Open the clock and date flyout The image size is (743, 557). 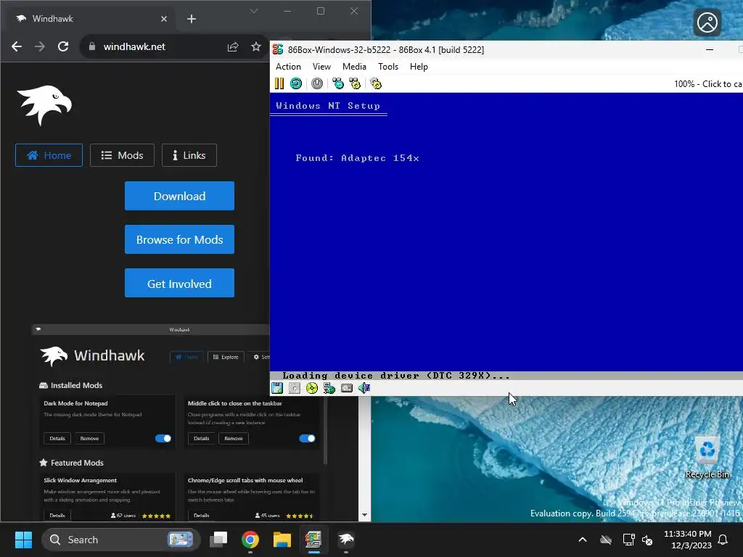pyautogui.click(x=688, y=540)
